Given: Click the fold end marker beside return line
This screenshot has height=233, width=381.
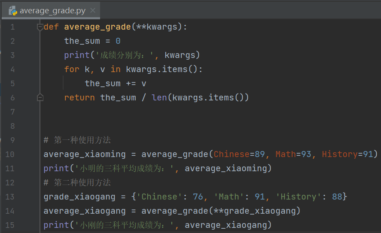Looking at the screenshot, I should click(x=40, y=97).
